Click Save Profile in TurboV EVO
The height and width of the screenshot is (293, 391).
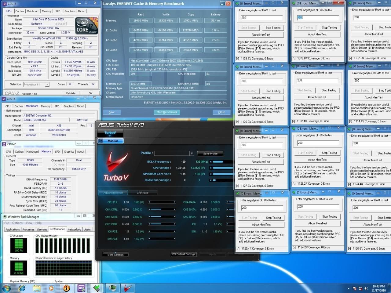(210, 153)
